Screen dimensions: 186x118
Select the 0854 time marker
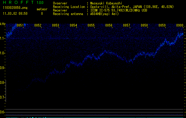coord(73,25)
